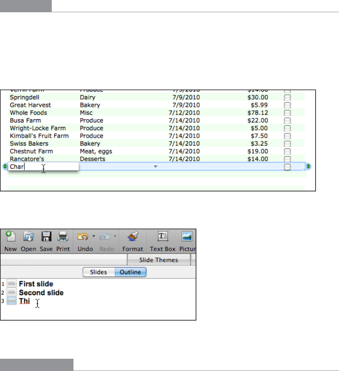Check the box in Wright-Locke Farm row
This screenshot has width=339, height=371.
point(287,128)
